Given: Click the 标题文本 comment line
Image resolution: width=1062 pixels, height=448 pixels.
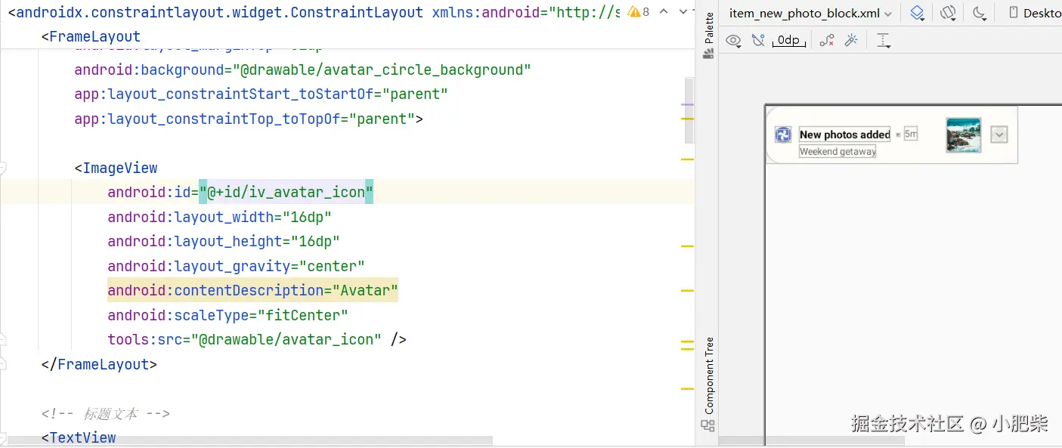Looking at the screenshot, I should (x=105, y=413).
